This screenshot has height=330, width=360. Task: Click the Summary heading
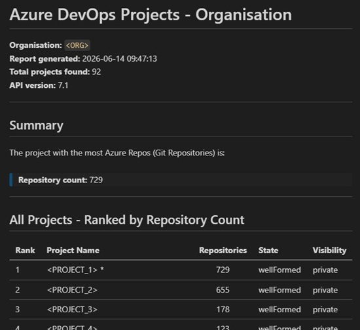(x=36, y=126)
